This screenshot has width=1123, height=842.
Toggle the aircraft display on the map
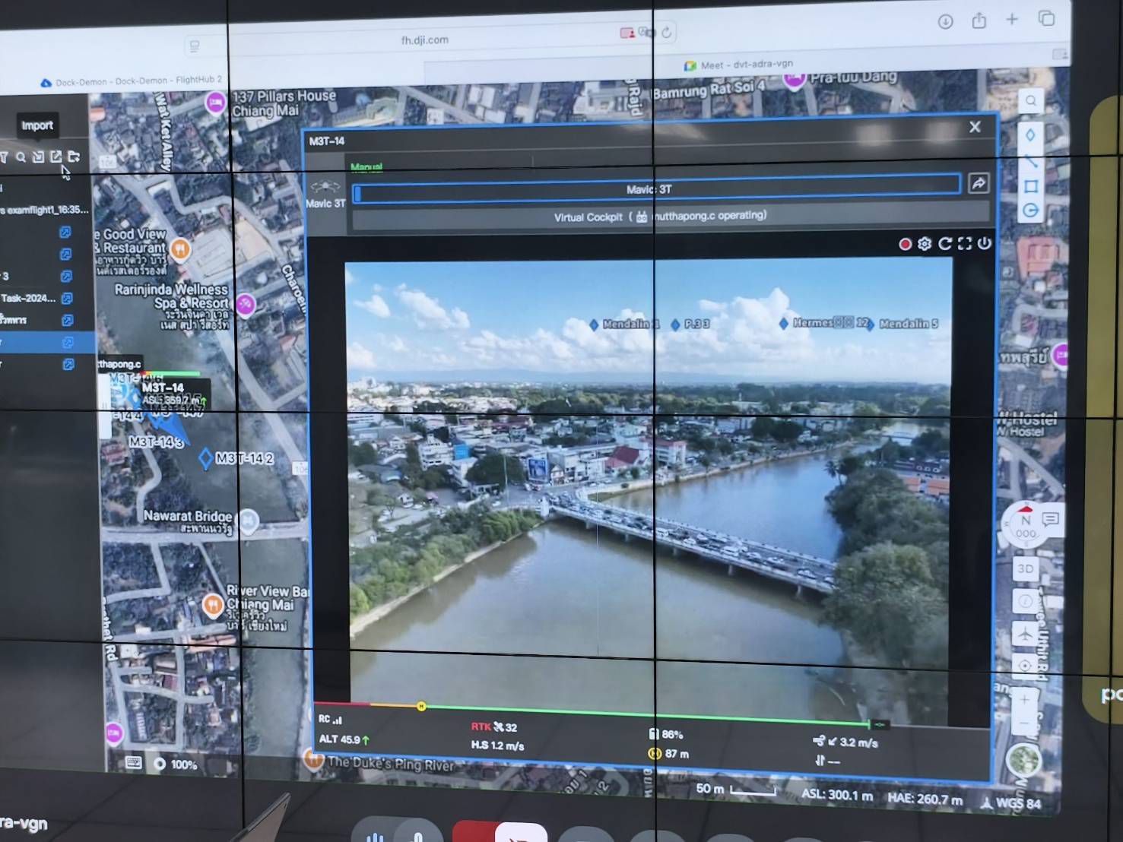tap(1025, 632)
